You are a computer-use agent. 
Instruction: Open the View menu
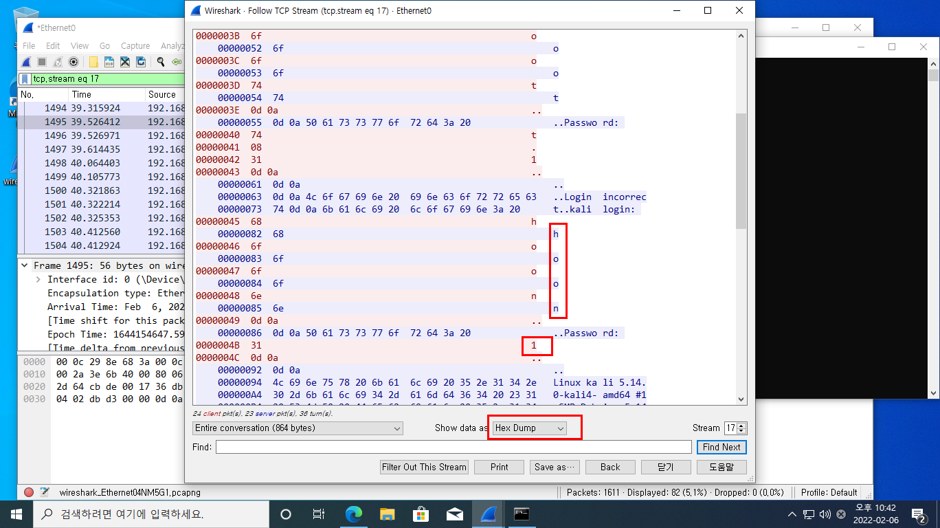(x=80, y=45)
